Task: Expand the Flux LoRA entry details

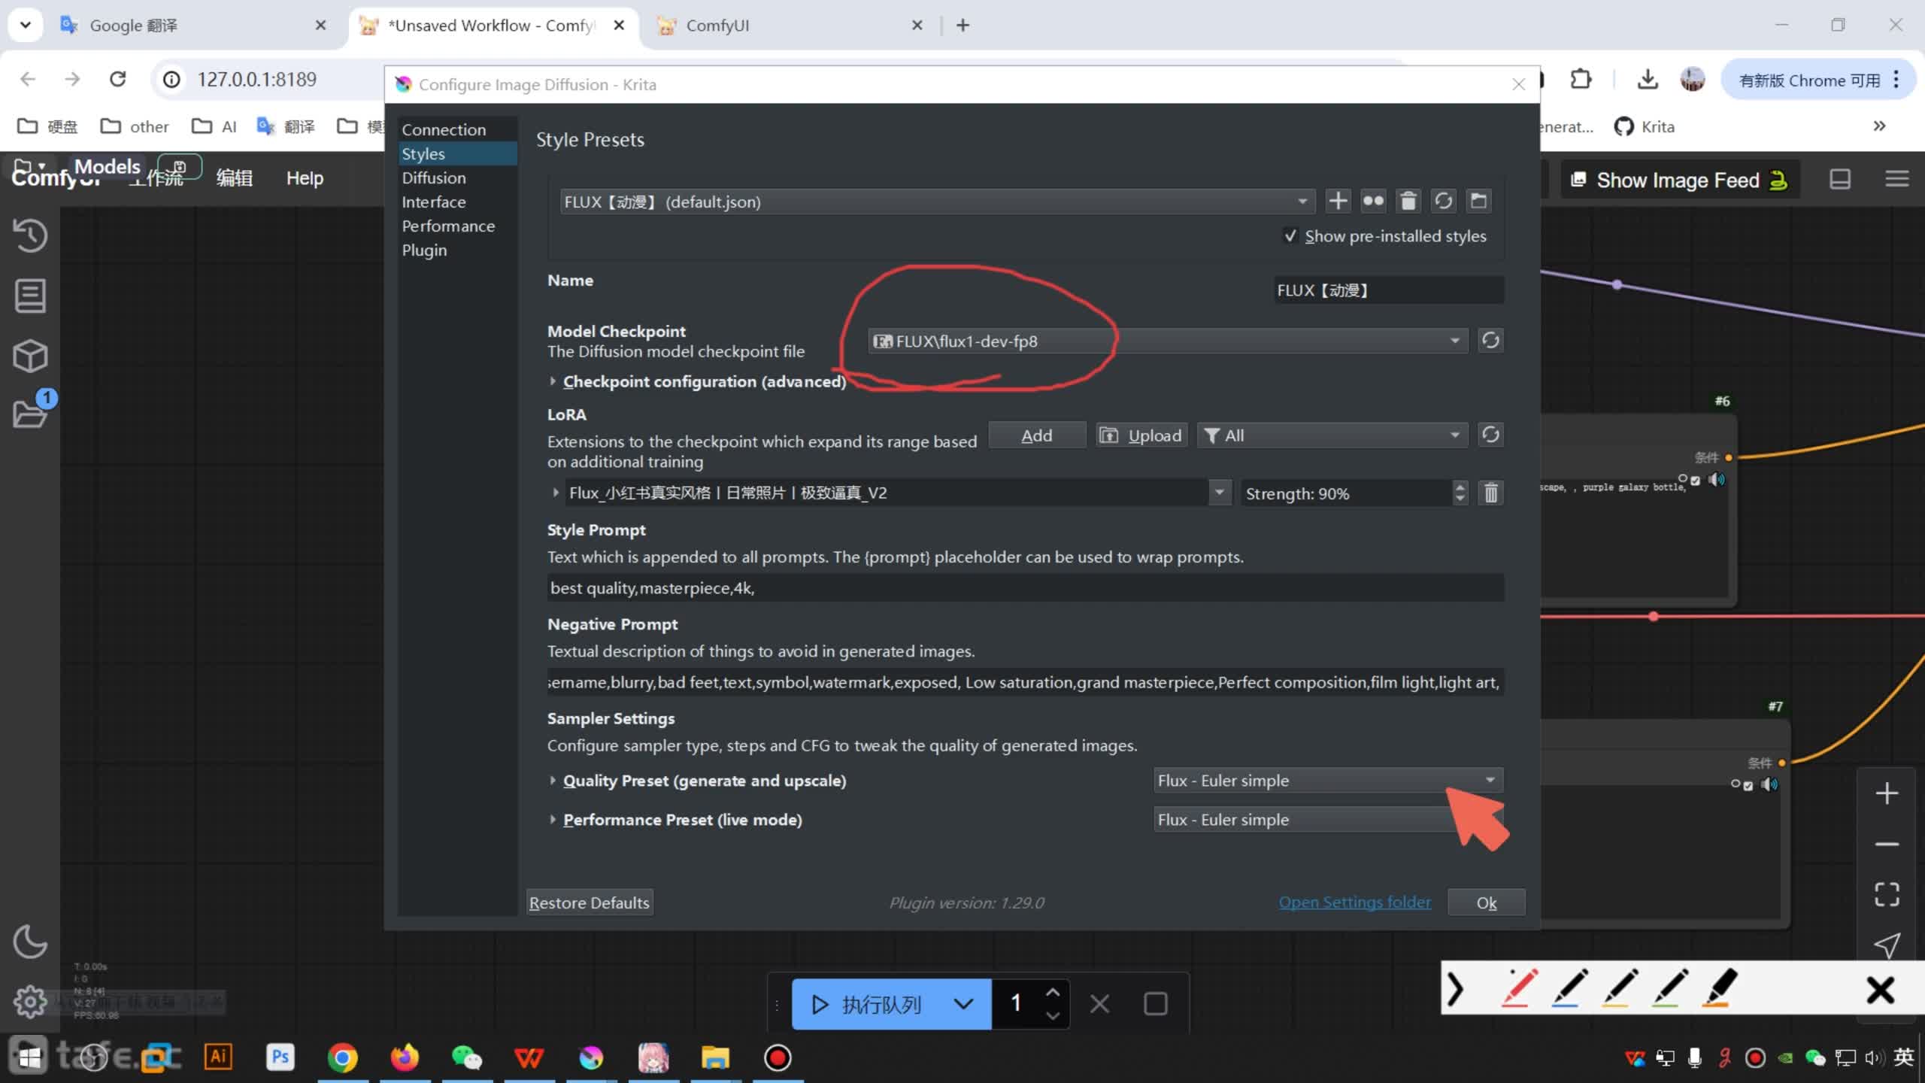Action: [556, 493]
